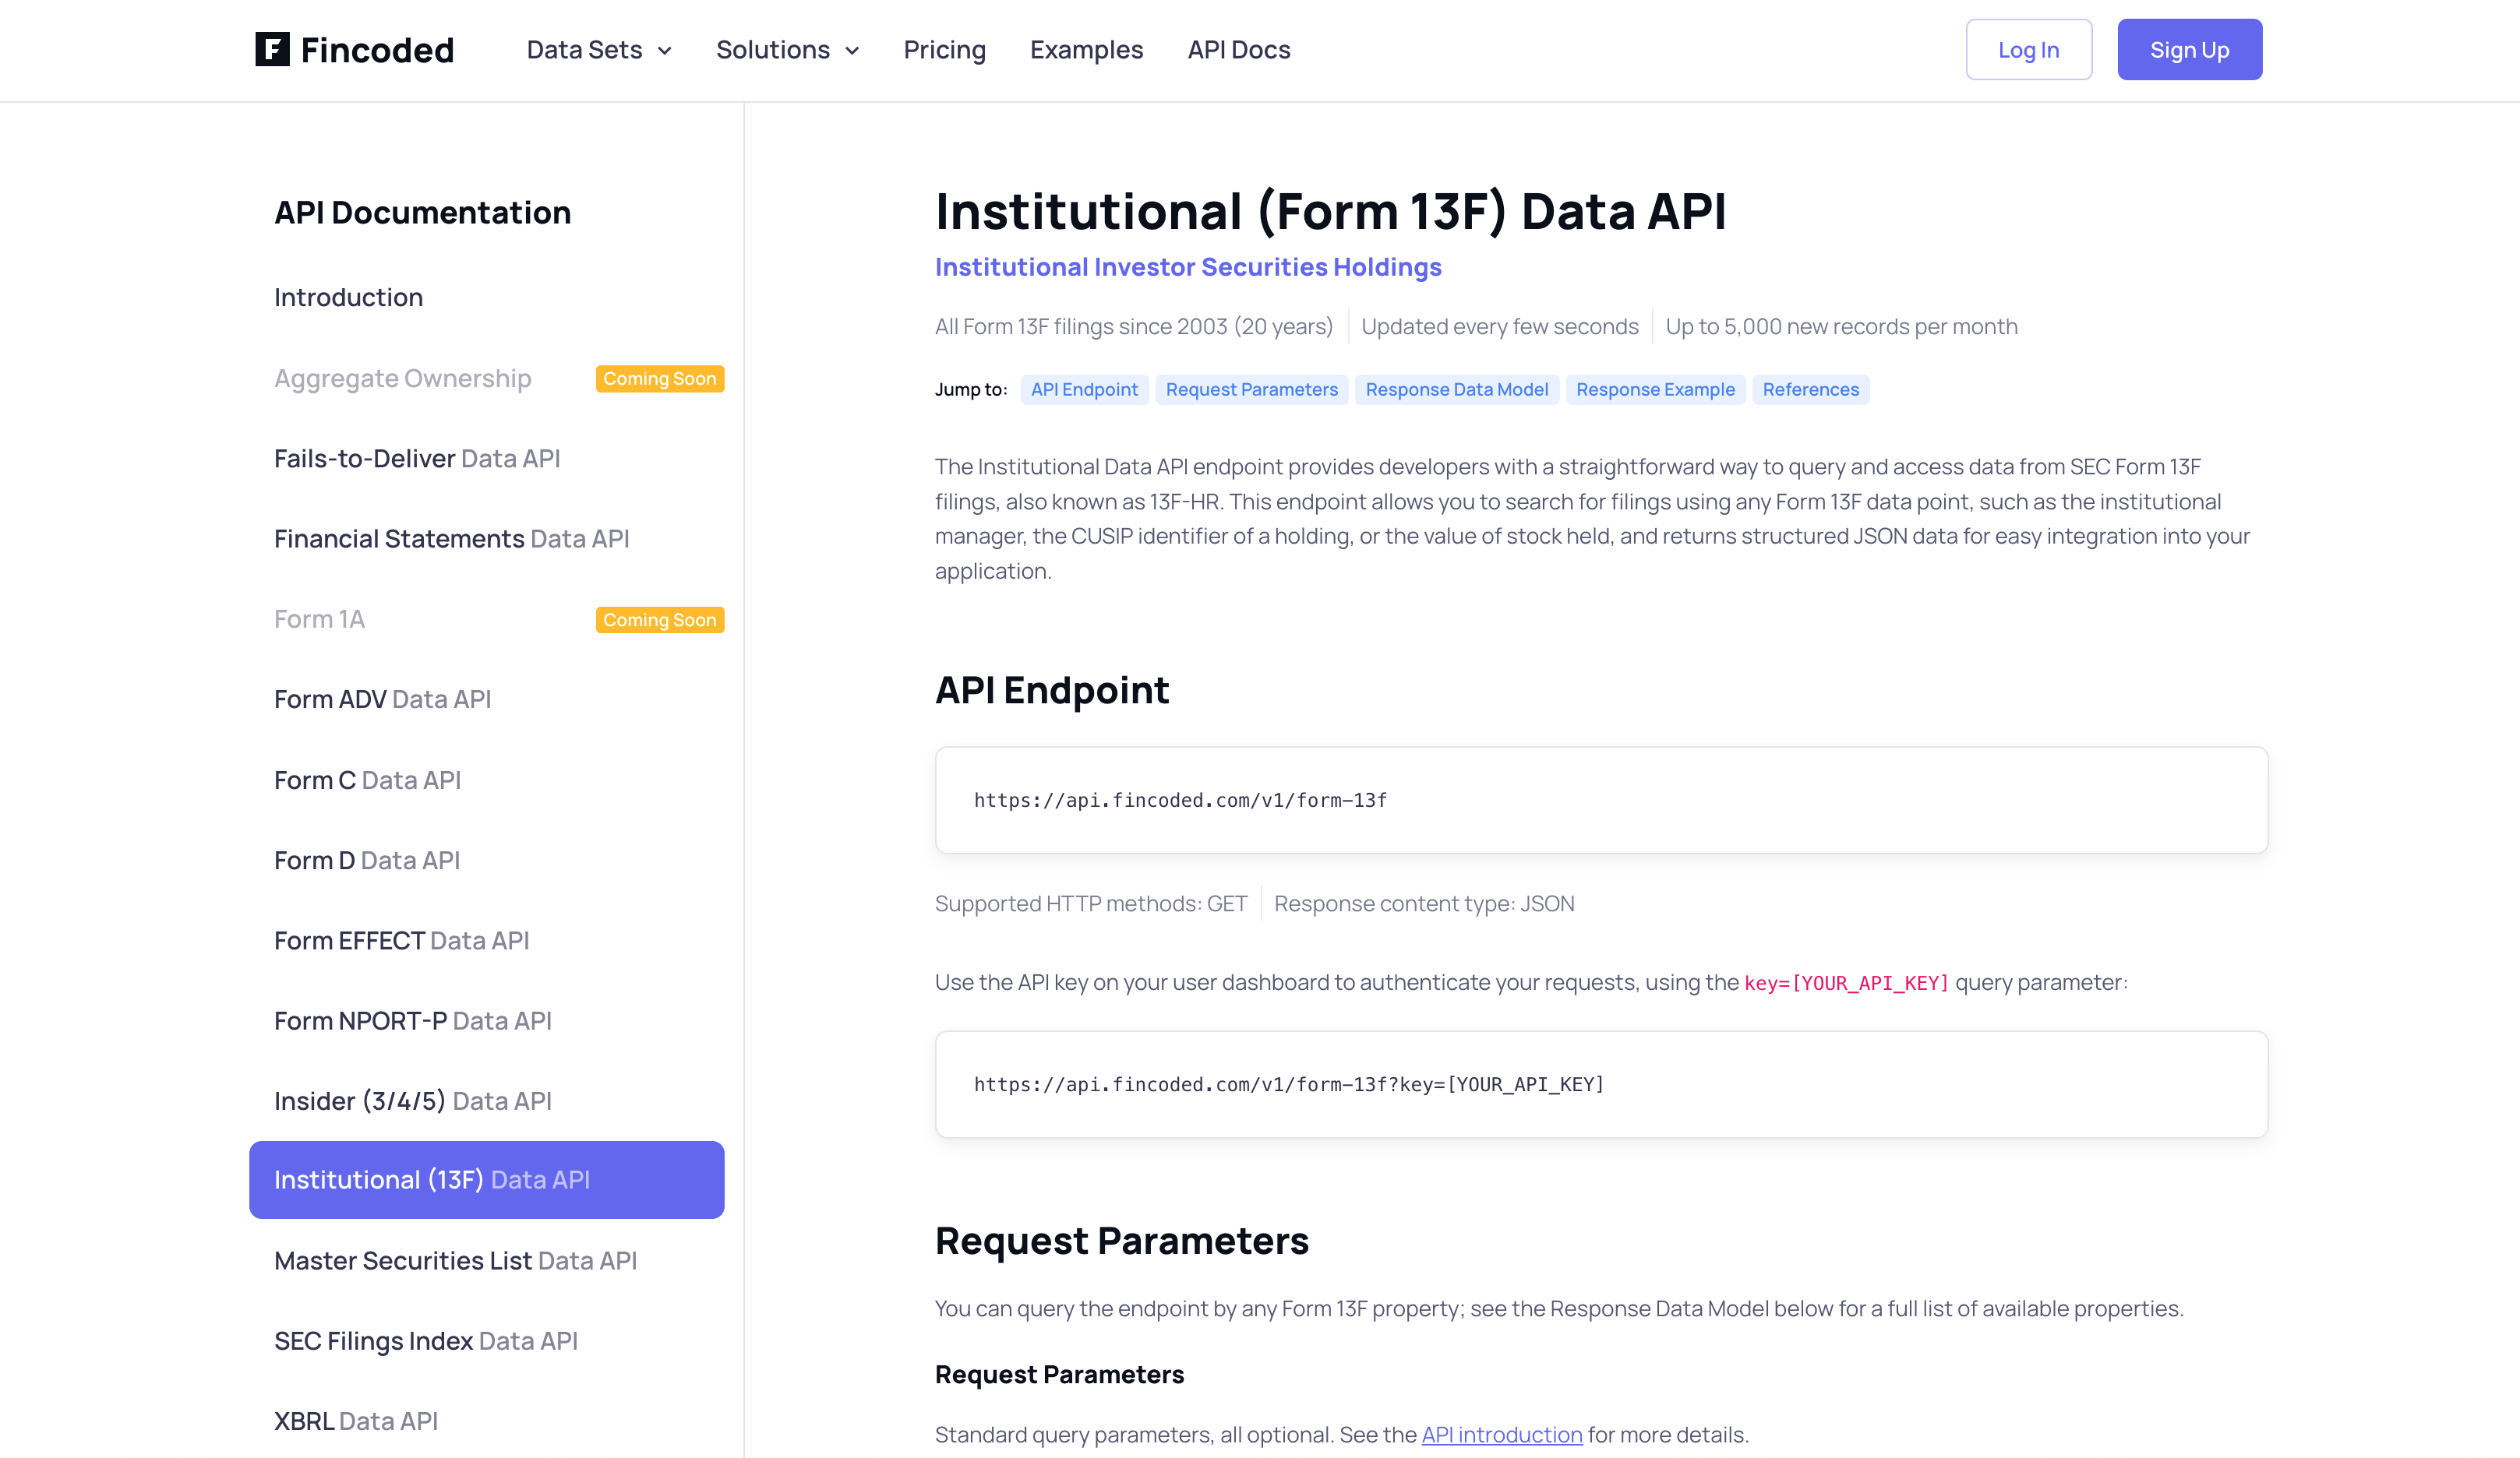
Task: Select Form 1A in the sidebar
Action: [319, 620]
